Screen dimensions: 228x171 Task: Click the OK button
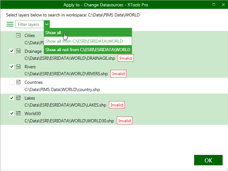[208, 160]
